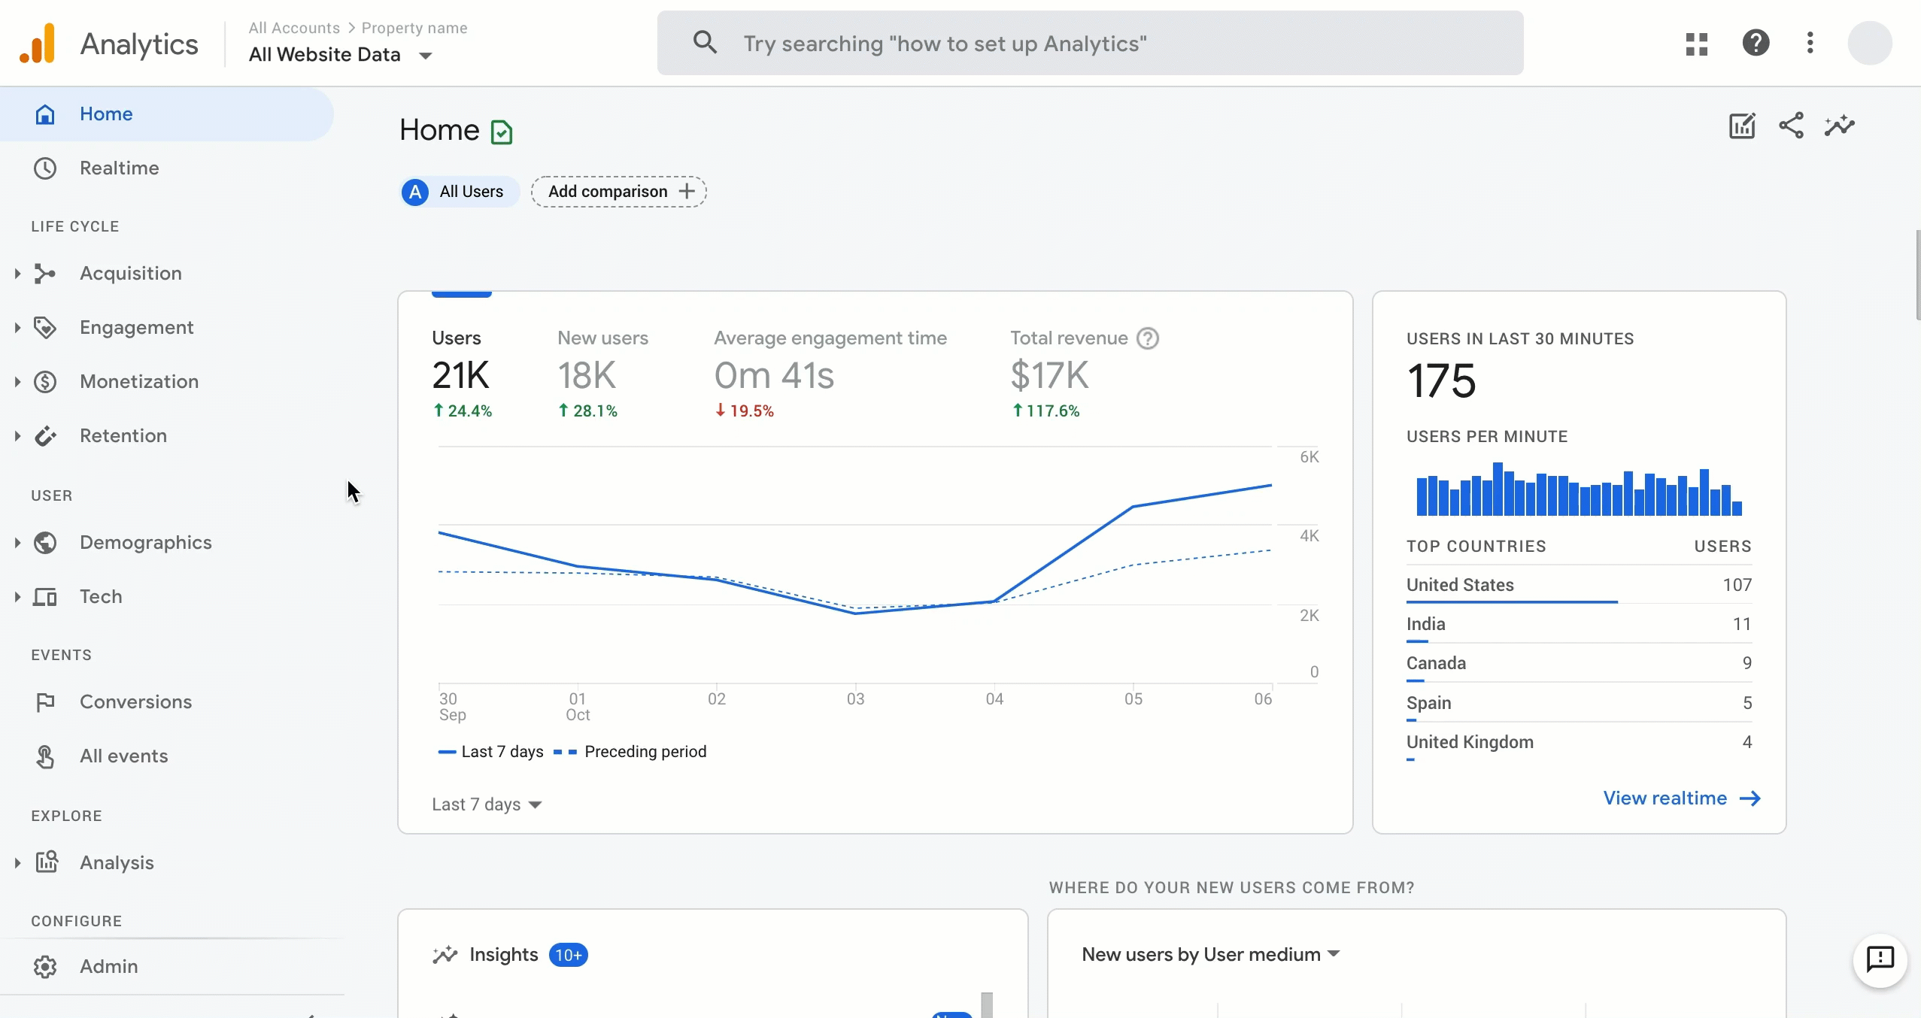
Task: Select Last 7 days date dropdown
Action: tap(487, 804)
